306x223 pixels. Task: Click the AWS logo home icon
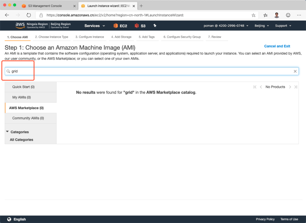coord(20,26)
